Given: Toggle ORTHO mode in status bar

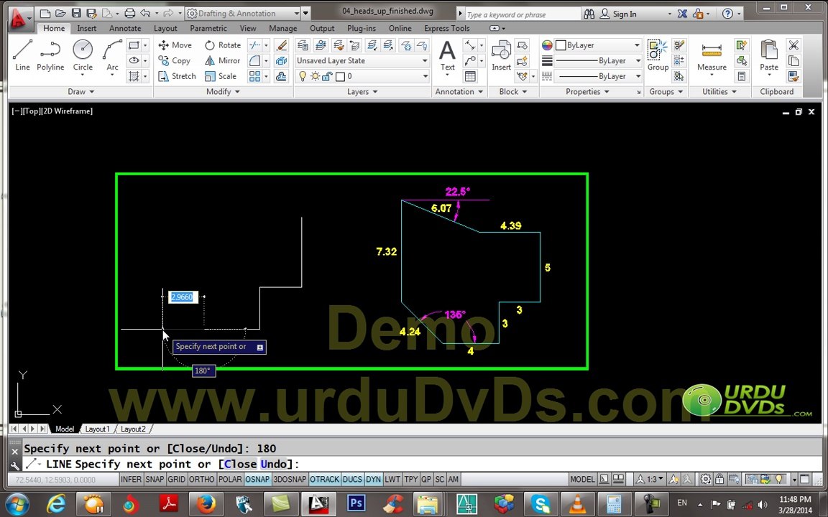Looking at the screenshot, I should point(202,479).
